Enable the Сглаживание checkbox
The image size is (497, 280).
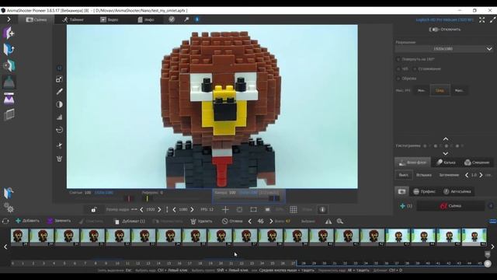[415, 68]
